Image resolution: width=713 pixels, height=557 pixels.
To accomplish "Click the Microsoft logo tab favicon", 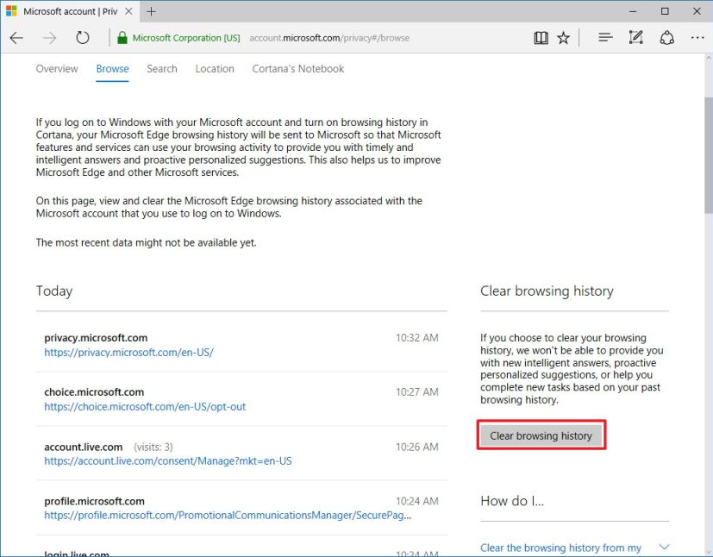I will pyautogui.click(x=11, y=11).
